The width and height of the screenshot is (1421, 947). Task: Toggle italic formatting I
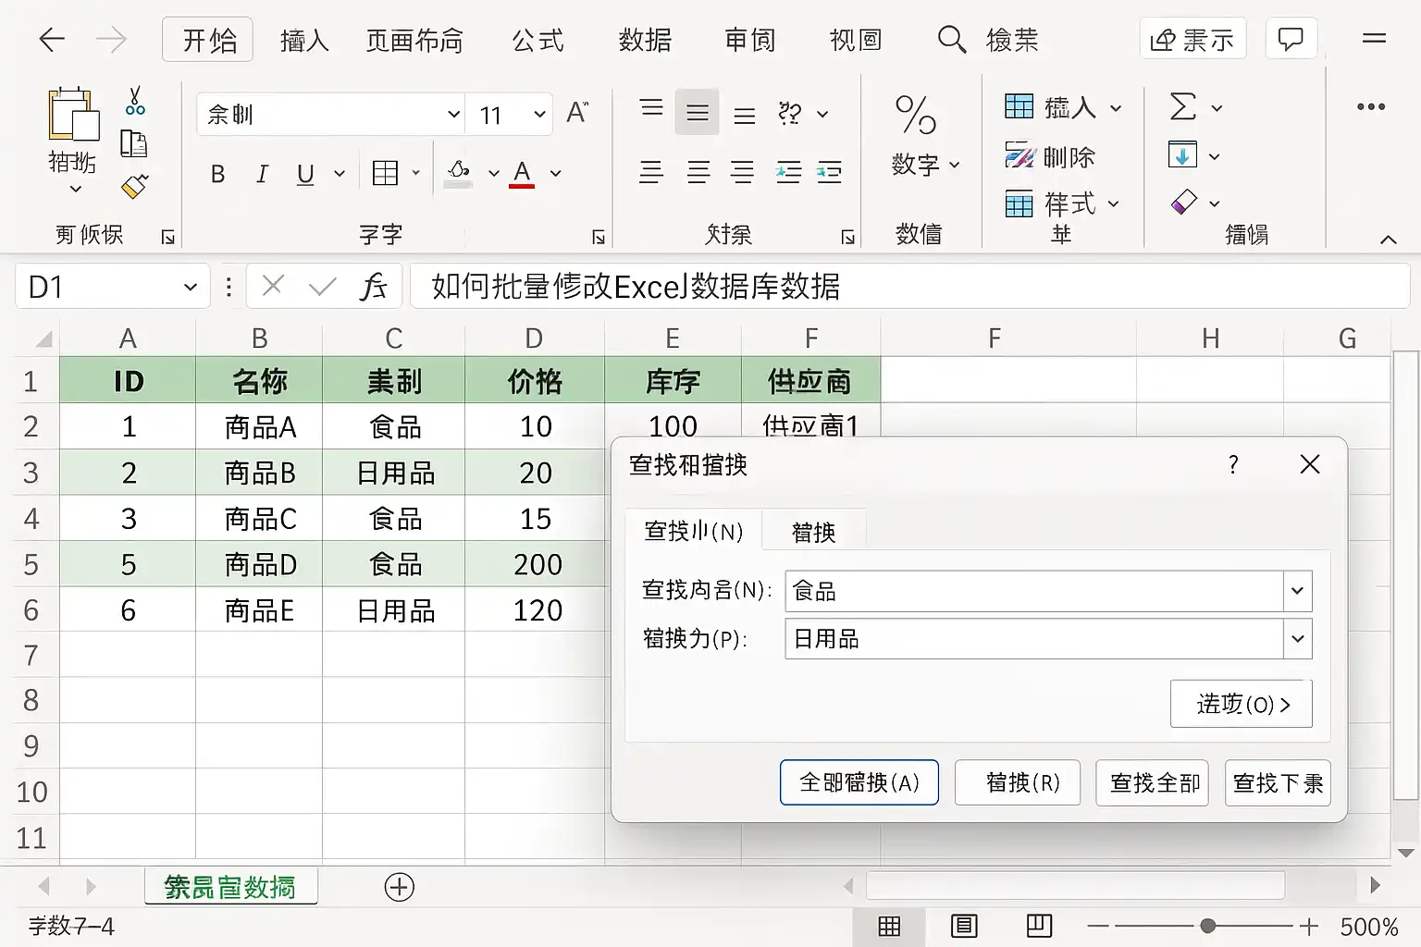tap(262, 174)
